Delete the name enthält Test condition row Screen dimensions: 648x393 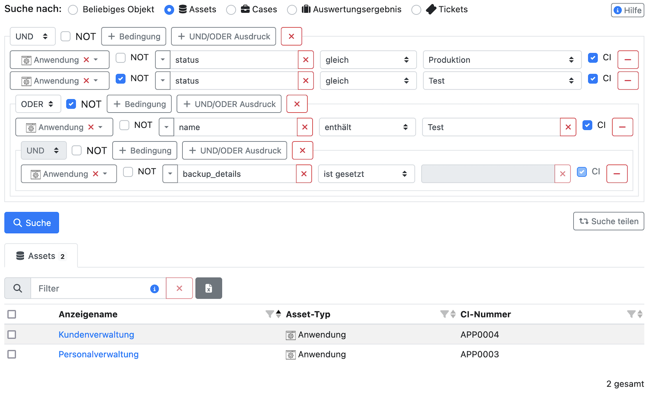point(623,127)
